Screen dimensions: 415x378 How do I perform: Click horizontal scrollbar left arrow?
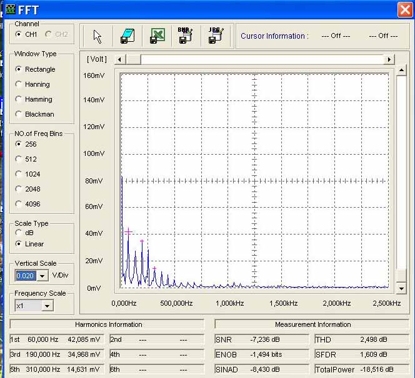pos(121,59)
